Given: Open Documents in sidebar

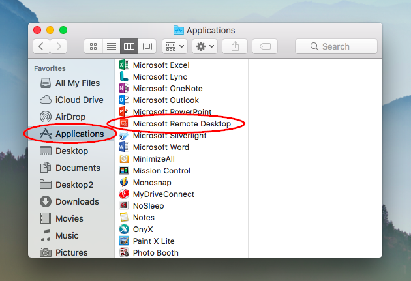Looking at the screenshot, I should tap(70, 168).
